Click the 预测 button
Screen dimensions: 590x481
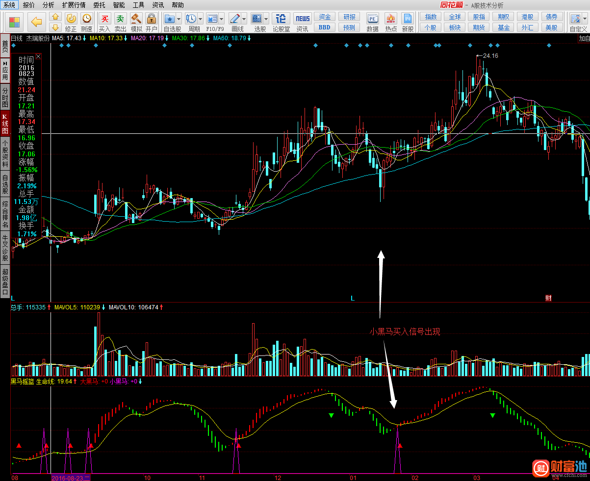click(x=349, y=27)
